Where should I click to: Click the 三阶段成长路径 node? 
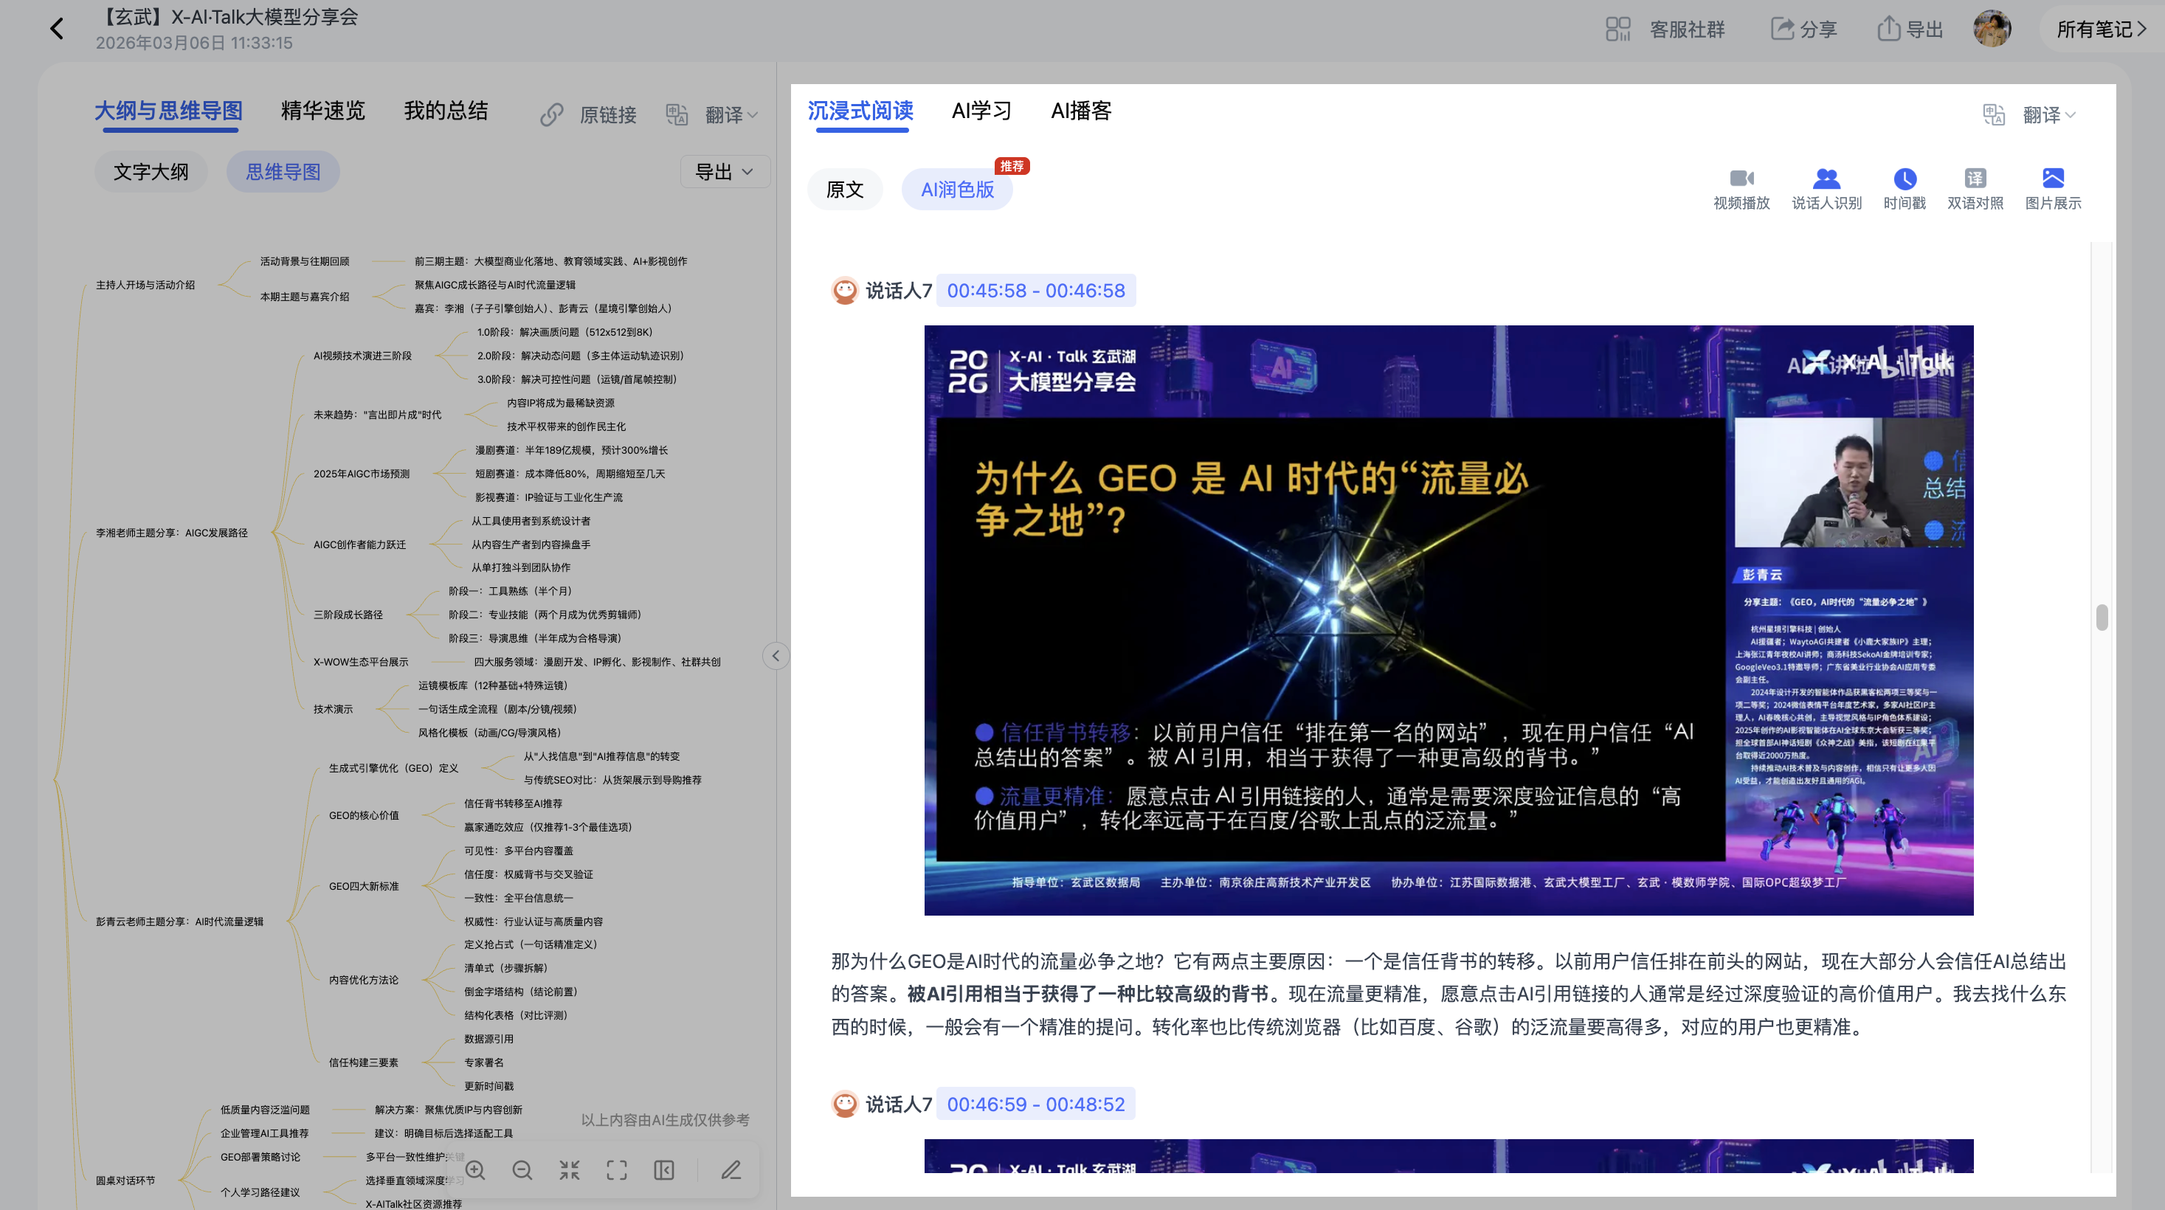[348, 615]
